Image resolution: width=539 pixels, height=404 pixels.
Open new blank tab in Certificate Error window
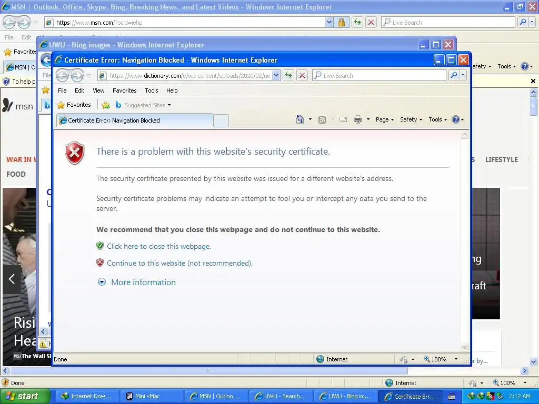221,120
